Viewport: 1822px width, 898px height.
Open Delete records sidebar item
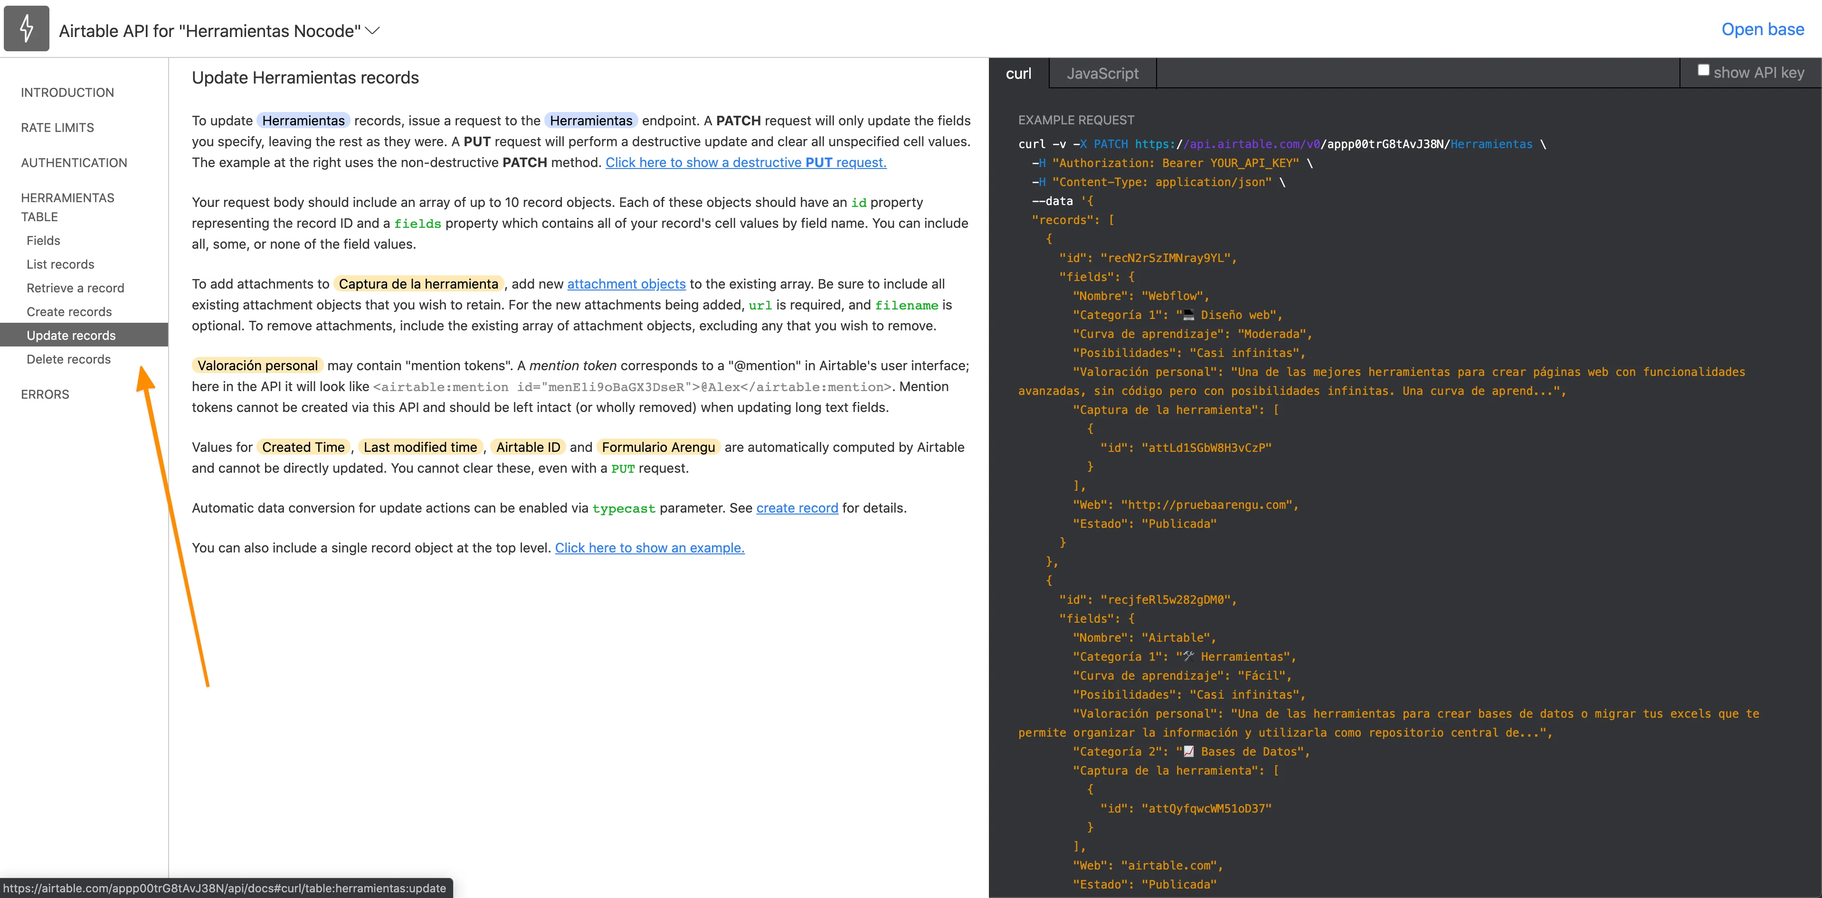[68, 359]
